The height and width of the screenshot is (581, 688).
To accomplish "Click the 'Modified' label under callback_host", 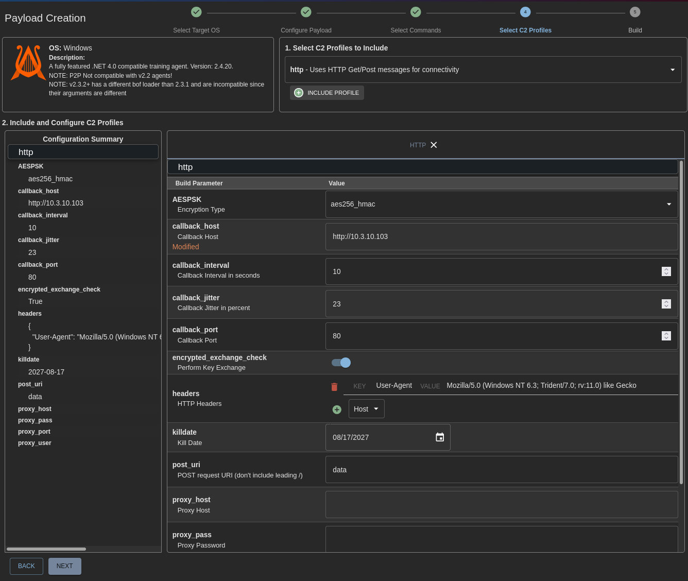I will [185, 247].
